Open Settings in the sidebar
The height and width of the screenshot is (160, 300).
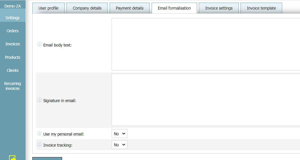point(13,18)
